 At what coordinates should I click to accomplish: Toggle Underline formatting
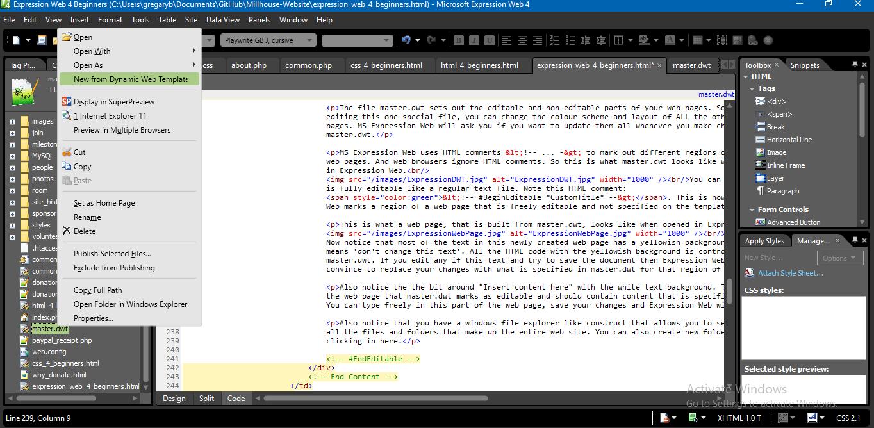(490, 40)
